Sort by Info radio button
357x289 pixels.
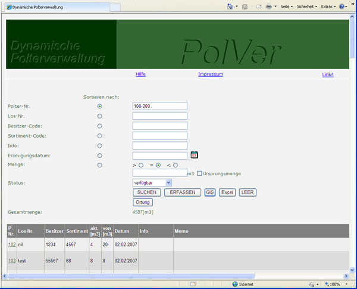coord(100,146)
